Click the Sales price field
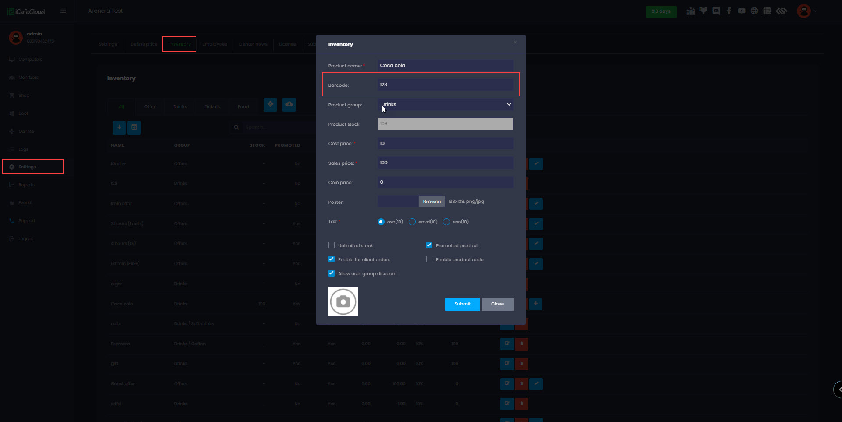The width and height of the screenshot is (842, 422). pos(445,163)
